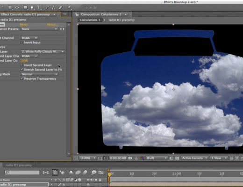The height and width of the screenshot is (187, 243).
Task: Enable the Invert Second Layer checkbox
Action: (x=21, y=65)
